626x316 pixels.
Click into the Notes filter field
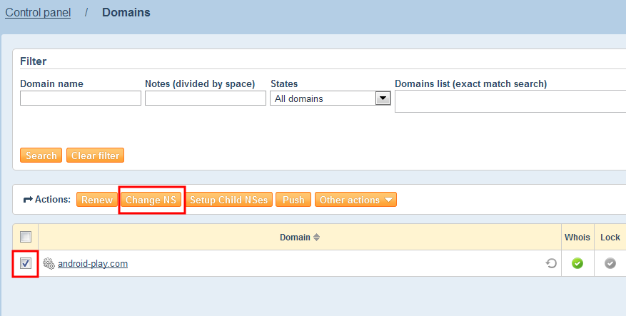[206, 98]
